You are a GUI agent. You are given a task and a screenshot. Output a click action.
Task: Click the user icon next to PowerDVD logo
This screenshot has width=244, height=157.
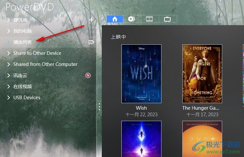pos(62,6)
